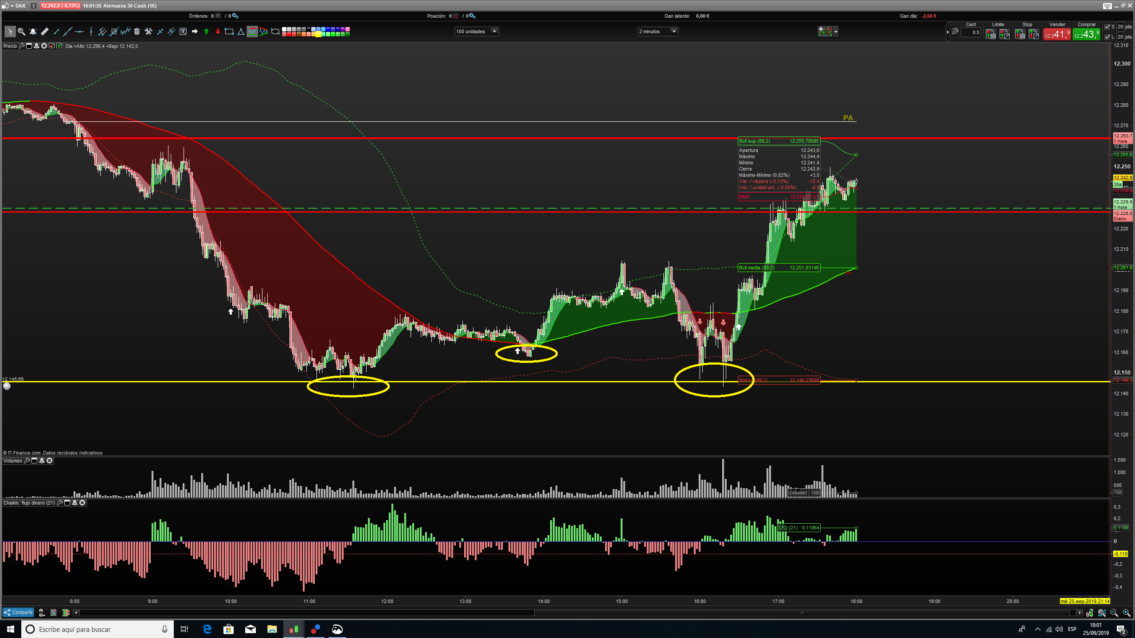Select the zoom magnifier tool
The height and width of the screenshot is (638, 1135).
tap(21, 31)
